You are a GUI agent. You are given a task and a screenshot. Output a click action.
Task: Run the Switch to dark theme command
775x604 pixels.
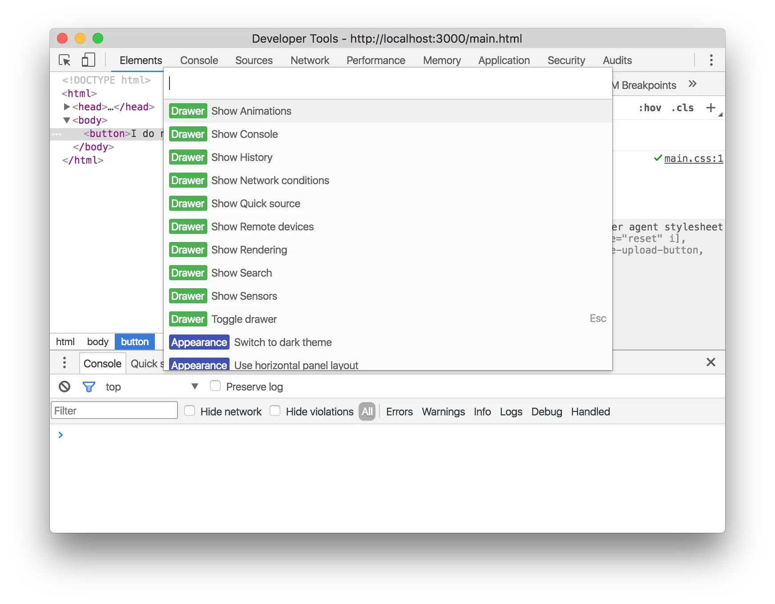tap(388, 342)
